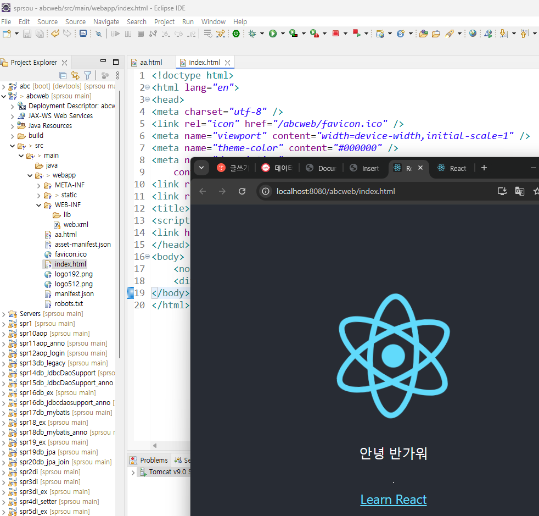The image size is (539, 516).
Task: Reload the browser page
Action: (242, 191)
